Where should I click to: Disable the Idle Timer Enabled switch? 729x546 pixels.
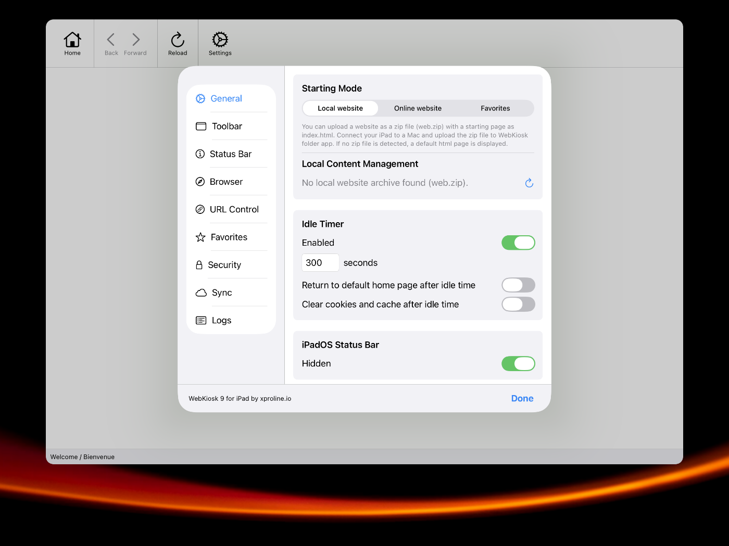tap(518, 243)
